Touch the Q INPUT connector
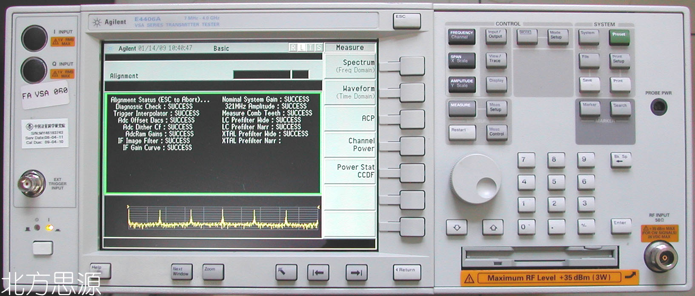 coord(34,70)
